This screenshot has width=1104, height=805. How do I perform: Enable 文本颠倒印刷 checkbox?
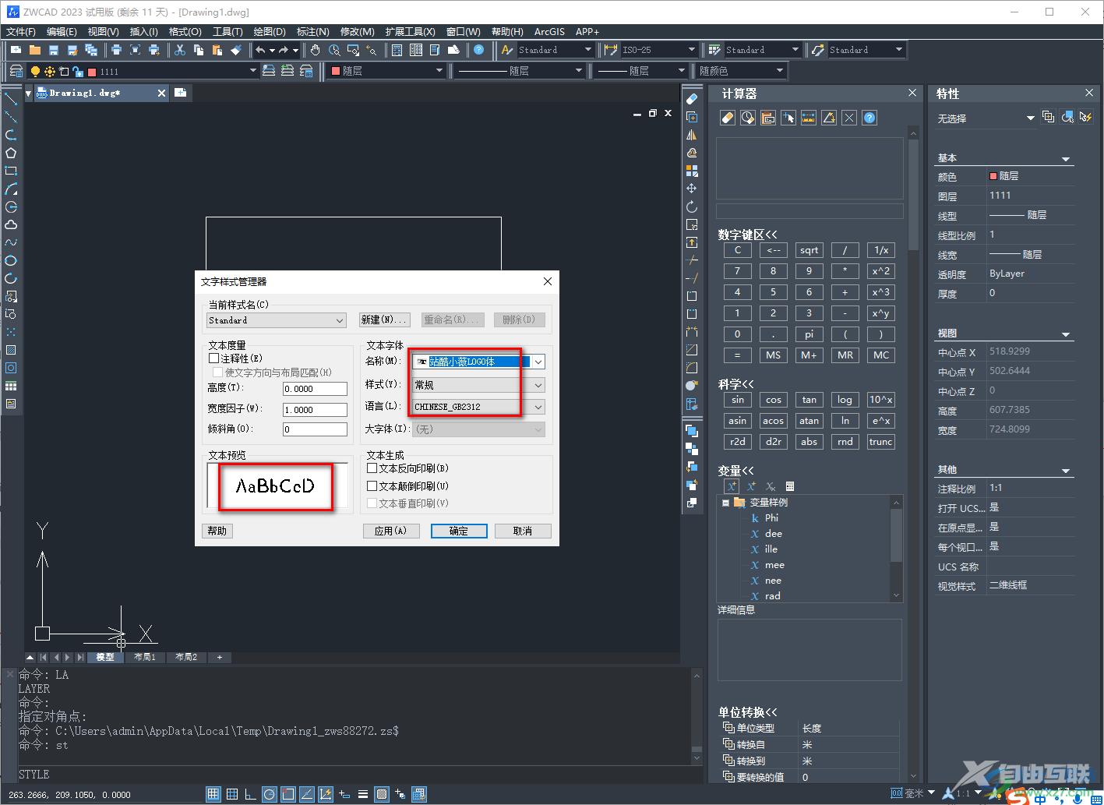tap(372, 485)
